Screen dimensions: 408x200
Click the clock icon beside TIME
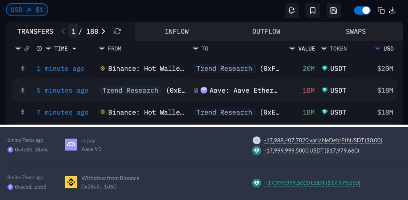[x=39, y=49]
